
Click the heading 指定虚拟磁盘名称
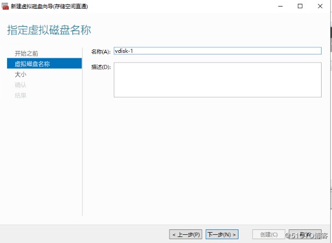coord(49,30)
